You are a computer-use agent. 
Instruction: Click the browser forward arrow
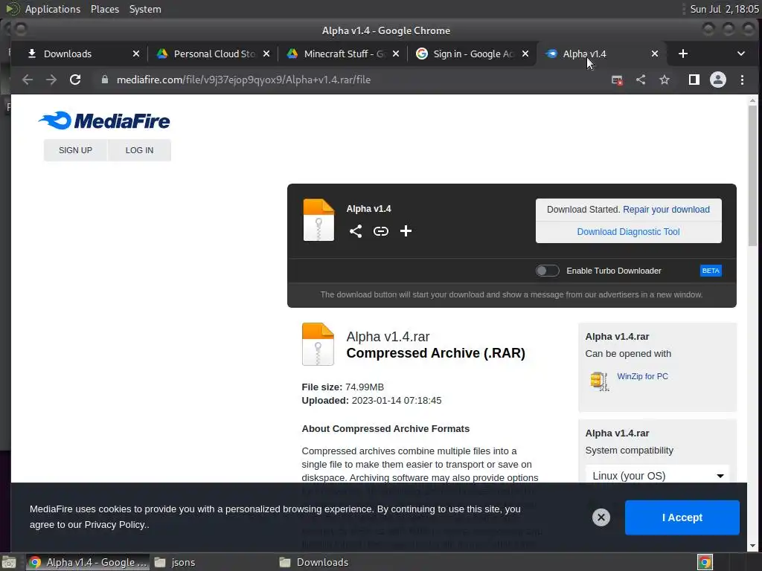point(51,80)
